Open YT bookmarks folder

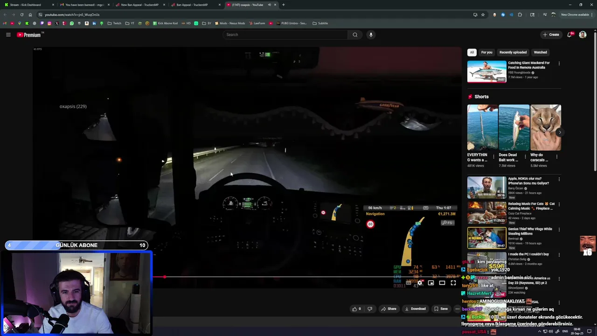(x=130, y=23)
